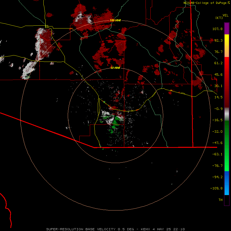Click the '-47.6' scale value

[217, 143]
